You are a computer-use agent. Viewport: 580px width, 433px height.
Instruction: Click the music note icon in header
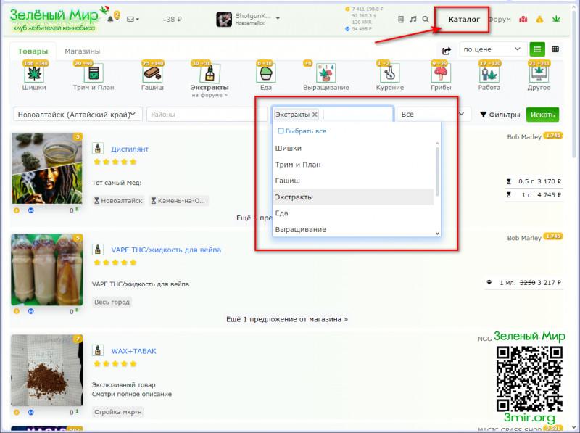(x=413, y=20)
